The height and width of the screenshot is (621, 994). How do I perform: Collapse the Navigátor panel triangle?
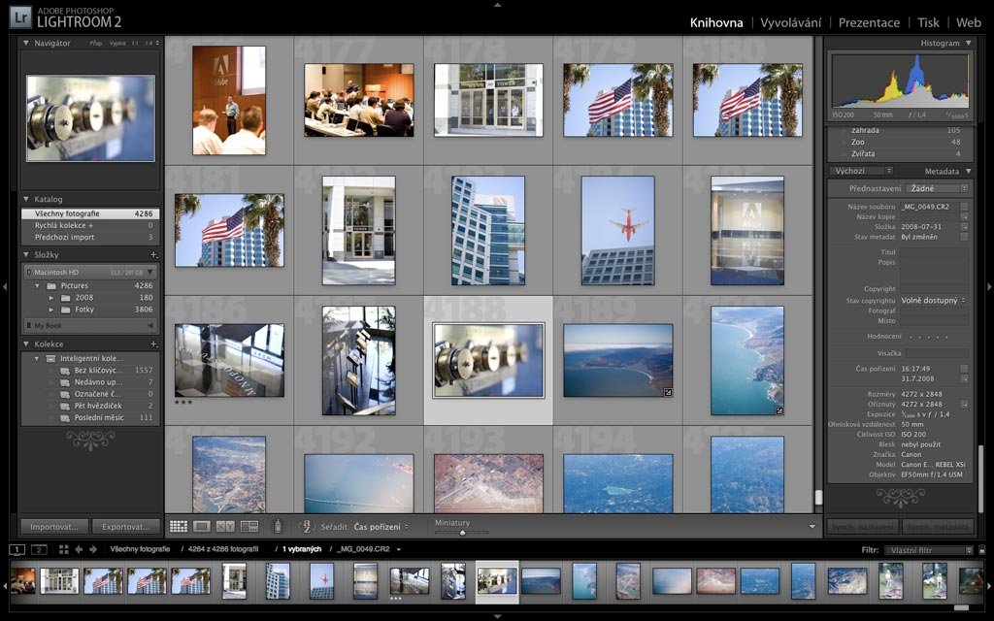(x=26, y=44)
